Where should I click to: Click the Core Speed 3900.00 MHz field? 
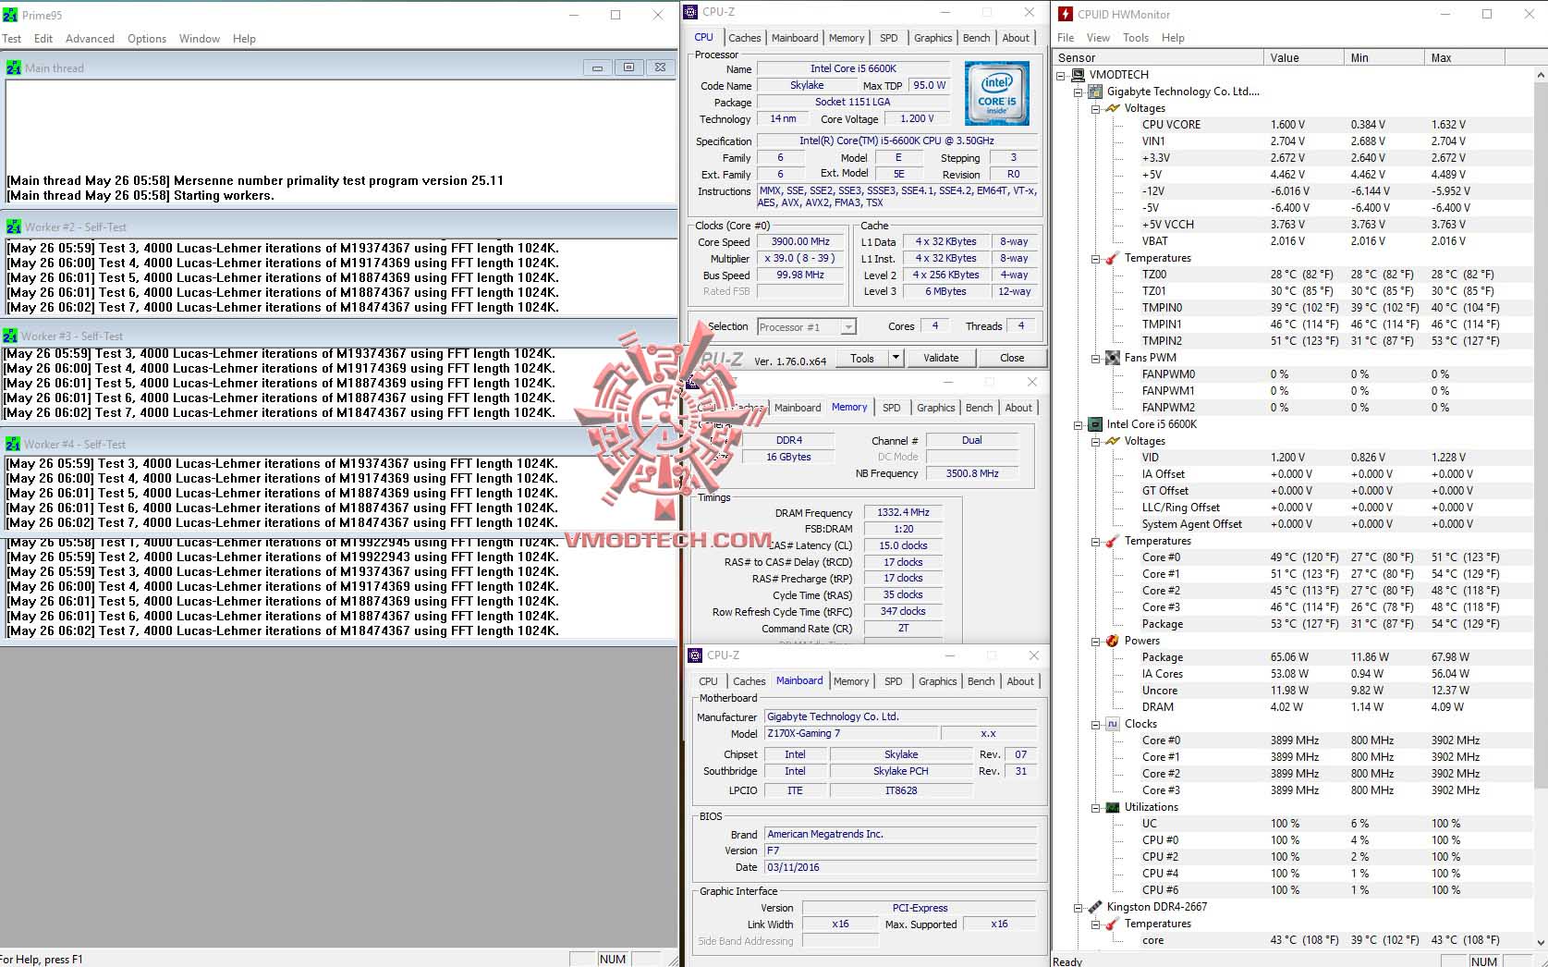[x=800, y=241]
